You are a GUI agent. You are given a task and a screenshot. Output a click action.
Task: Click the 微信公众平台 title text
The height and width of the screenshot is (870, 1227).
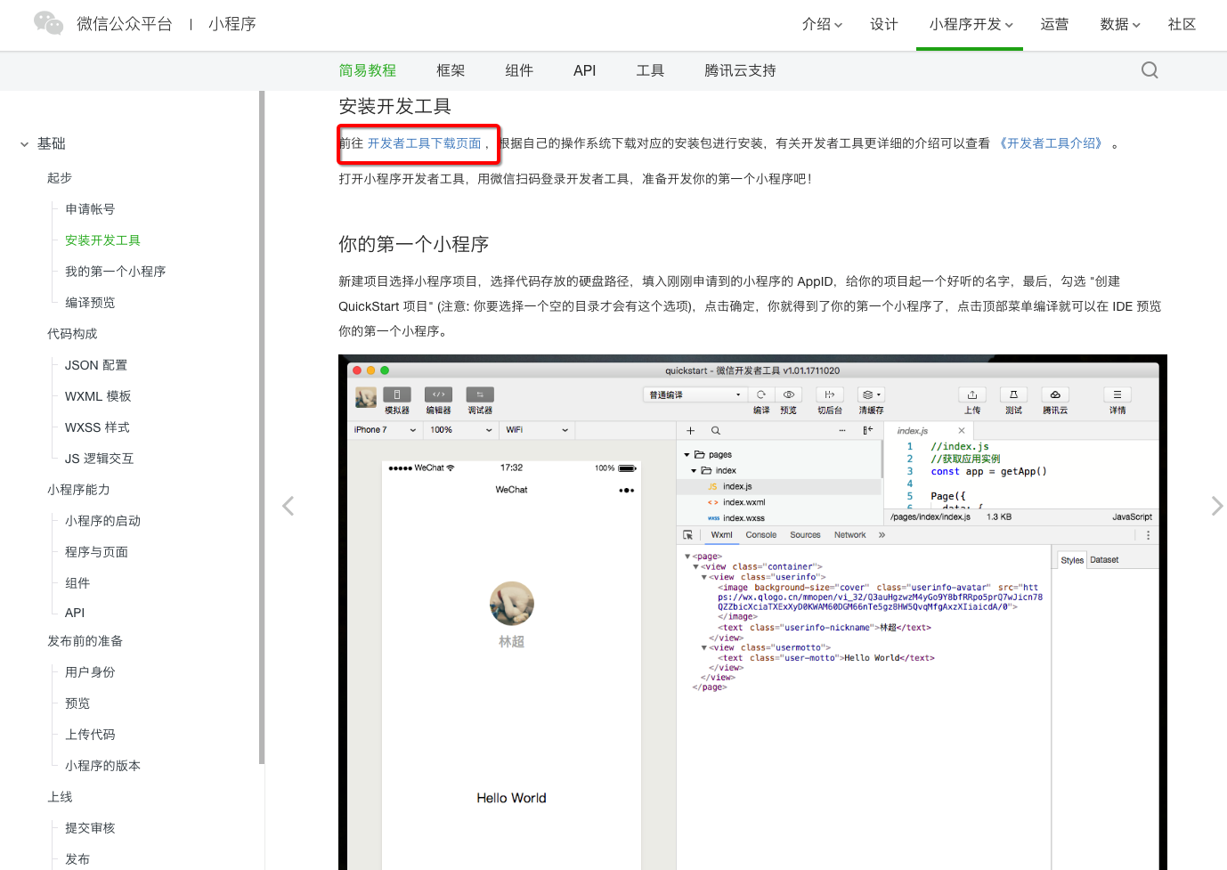pos(125,24)
